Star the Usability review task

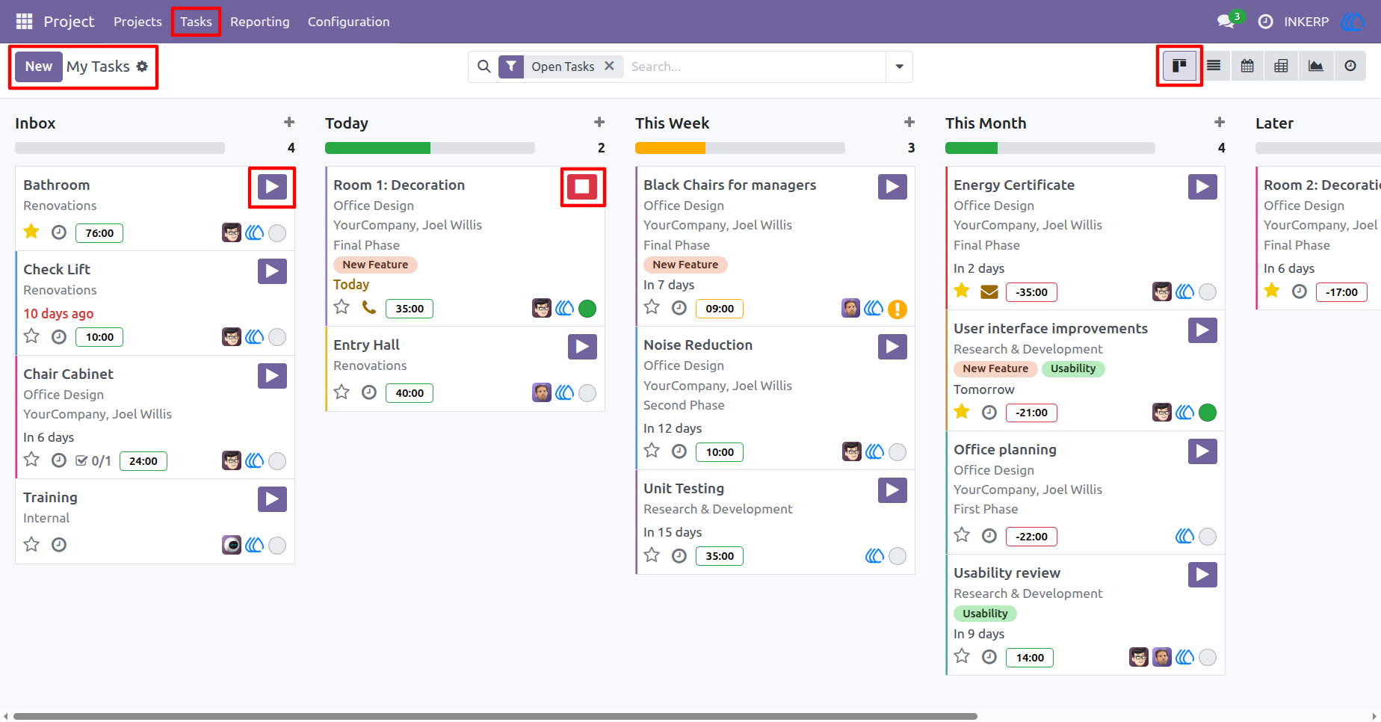point(962,656)
